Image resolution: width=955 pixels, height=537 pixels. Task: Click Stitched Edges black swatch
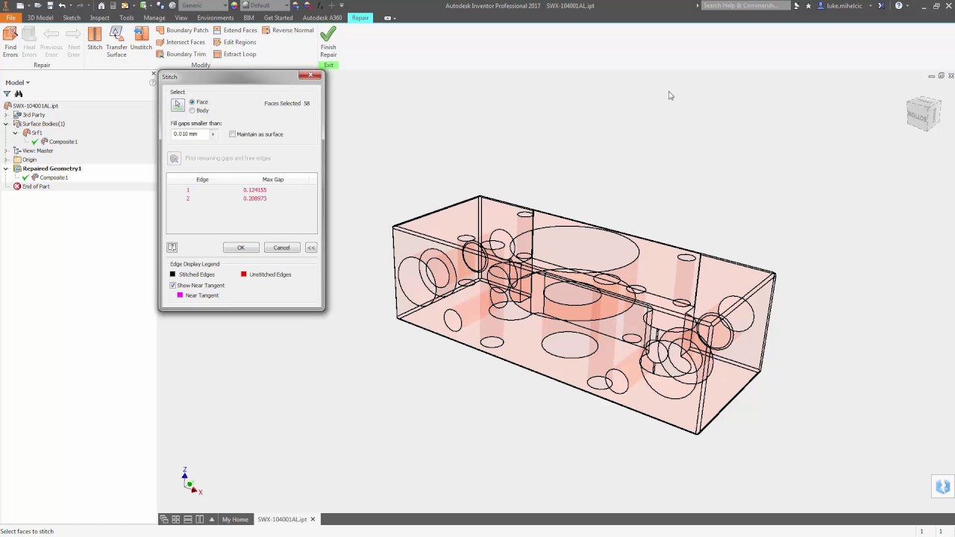pos(173,274)
